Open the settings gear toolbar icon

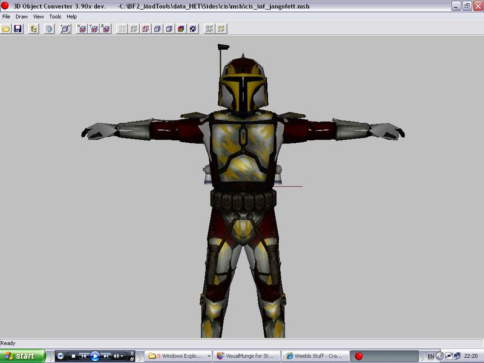tap(49, 29)
